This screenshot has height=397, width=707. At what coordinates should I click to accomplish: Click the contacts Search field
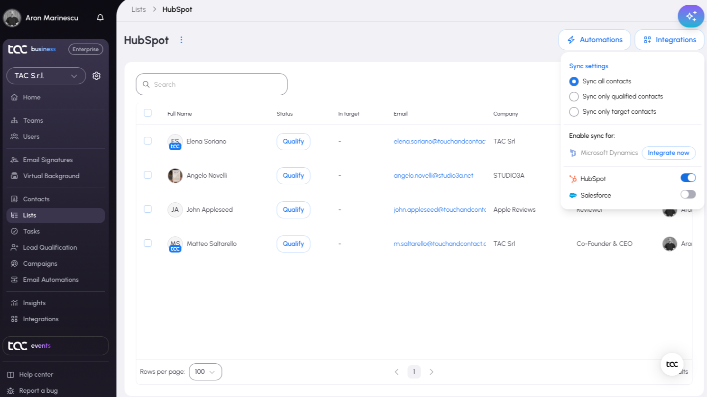(x=211, y=84)
